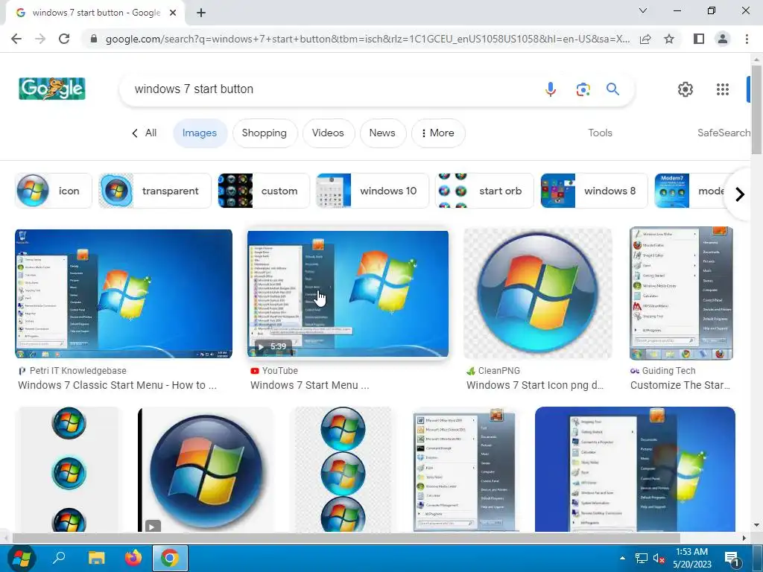This screenshot has width=763, height=572.
Task: Click the taskbar clock showing 1:53 AM
Action: [x=691, y=558]
